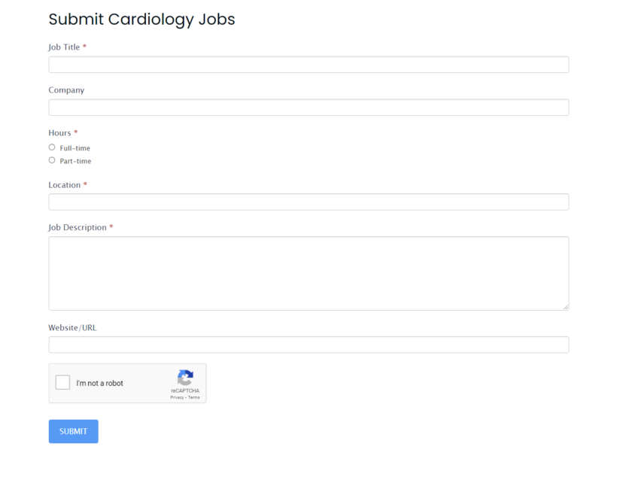The height and width of the screenshot is (492, 617).
Task: Click the required asterisk next to Location
Action: click(84, 184)
